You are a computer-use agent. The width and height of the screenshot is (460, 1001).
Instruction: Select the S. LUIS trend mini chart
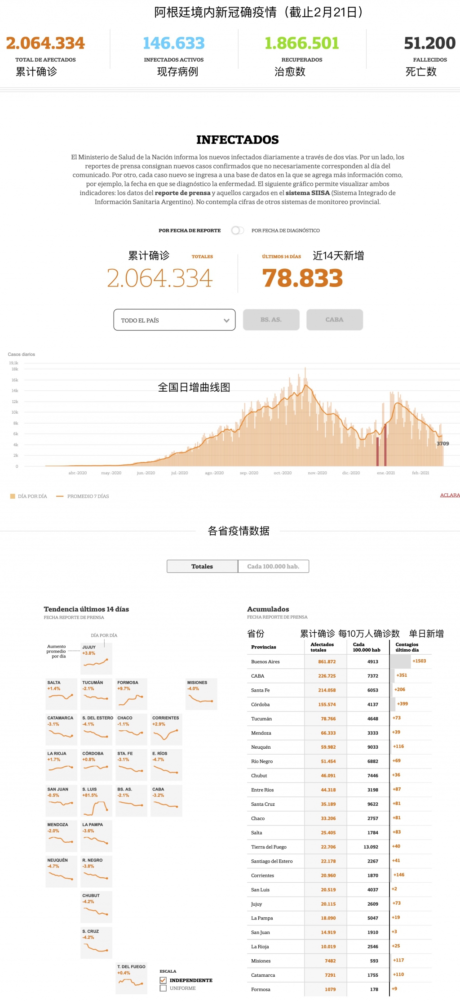coord(96,800)
